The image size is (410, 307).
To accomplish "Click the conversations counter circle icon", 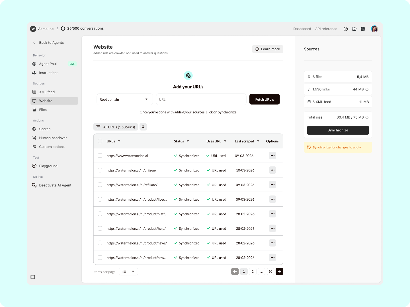I will coord(63,28).
